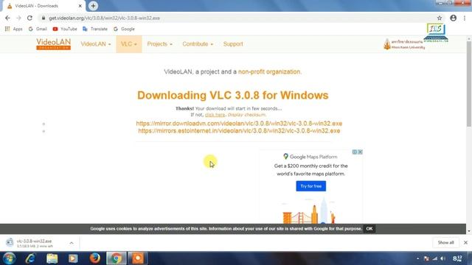Image resolution: width=472 pixels, height=265 pixels.
Task: Click Show all downloads
Action: tap(445, 242)
